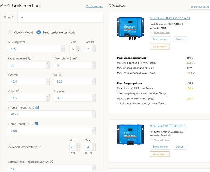The width and height of the screenshot is (210, 172).
Task: Focus the Isc [A] input field
Action: click(73, 81)
